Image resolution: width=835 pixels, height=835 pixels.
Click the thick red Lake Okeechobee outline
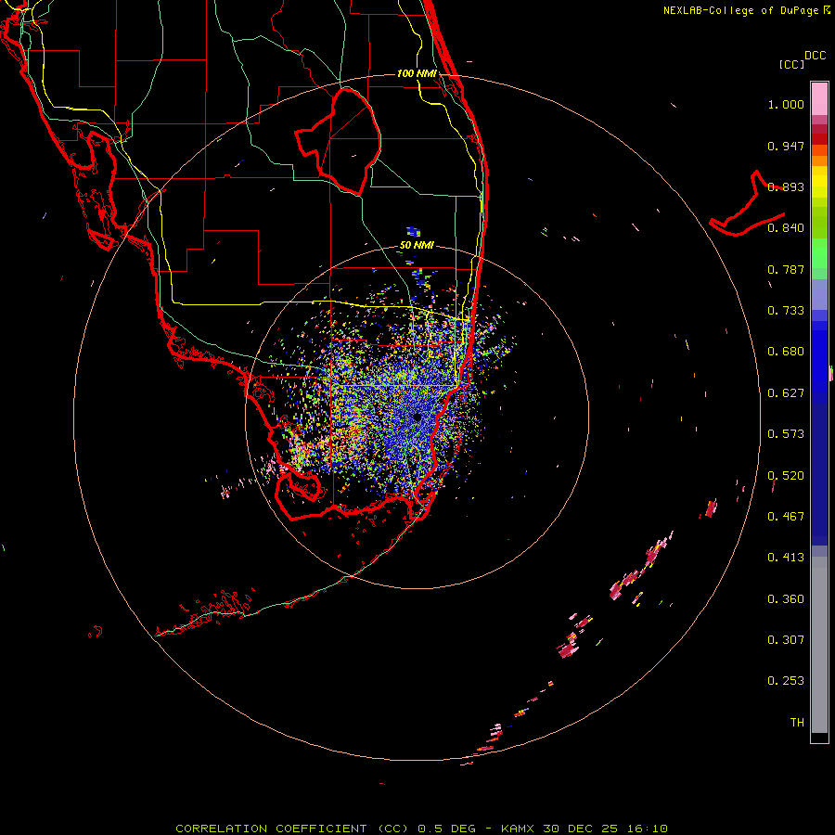click(338, 142)
